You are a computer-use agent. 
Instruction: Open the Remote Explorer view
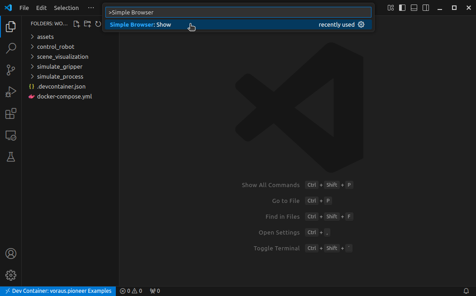click(10, 136)
